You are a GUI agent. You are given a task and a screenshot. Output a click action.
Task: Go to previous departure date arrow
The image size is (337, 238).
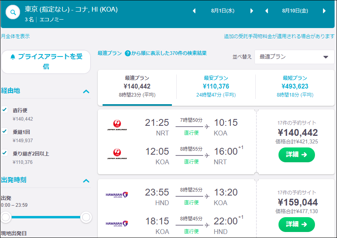[194, 11]
